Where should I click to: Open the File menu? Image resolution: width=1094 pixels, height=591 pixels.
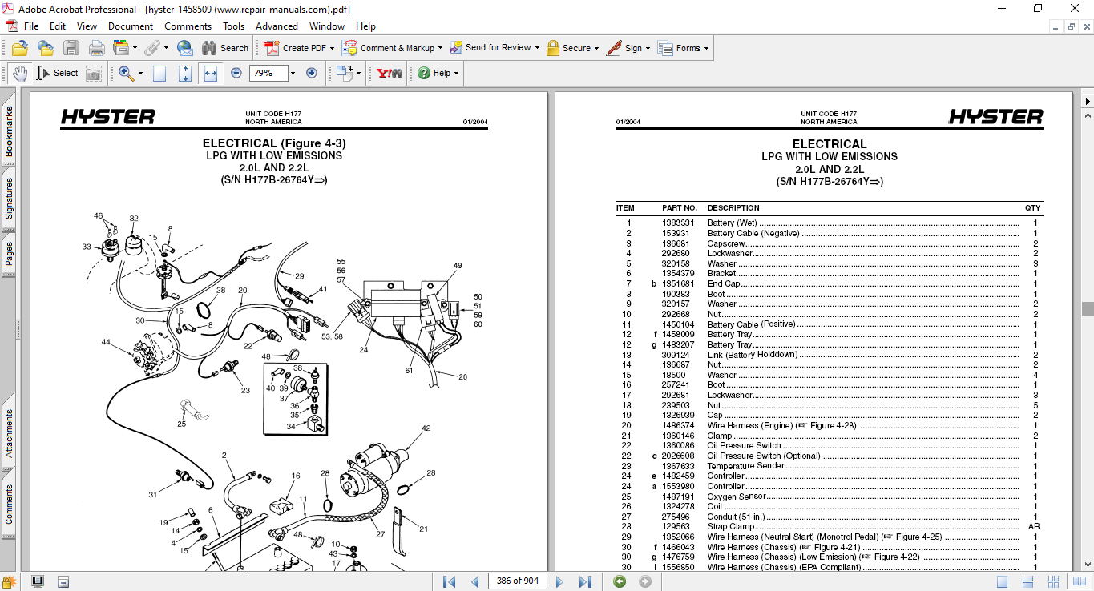31,26
